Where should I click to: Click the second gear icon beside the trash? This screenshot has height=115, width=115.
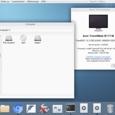[x=97, y=108]
